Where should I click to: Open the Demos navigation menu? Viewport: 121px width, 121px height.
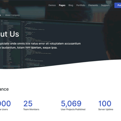coord(52,5)
